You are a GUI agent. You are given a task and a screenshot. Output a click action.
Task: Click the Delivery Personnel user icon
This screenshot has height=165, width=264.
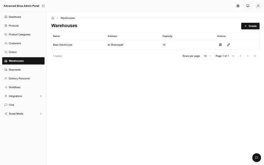tap(6, 79)
